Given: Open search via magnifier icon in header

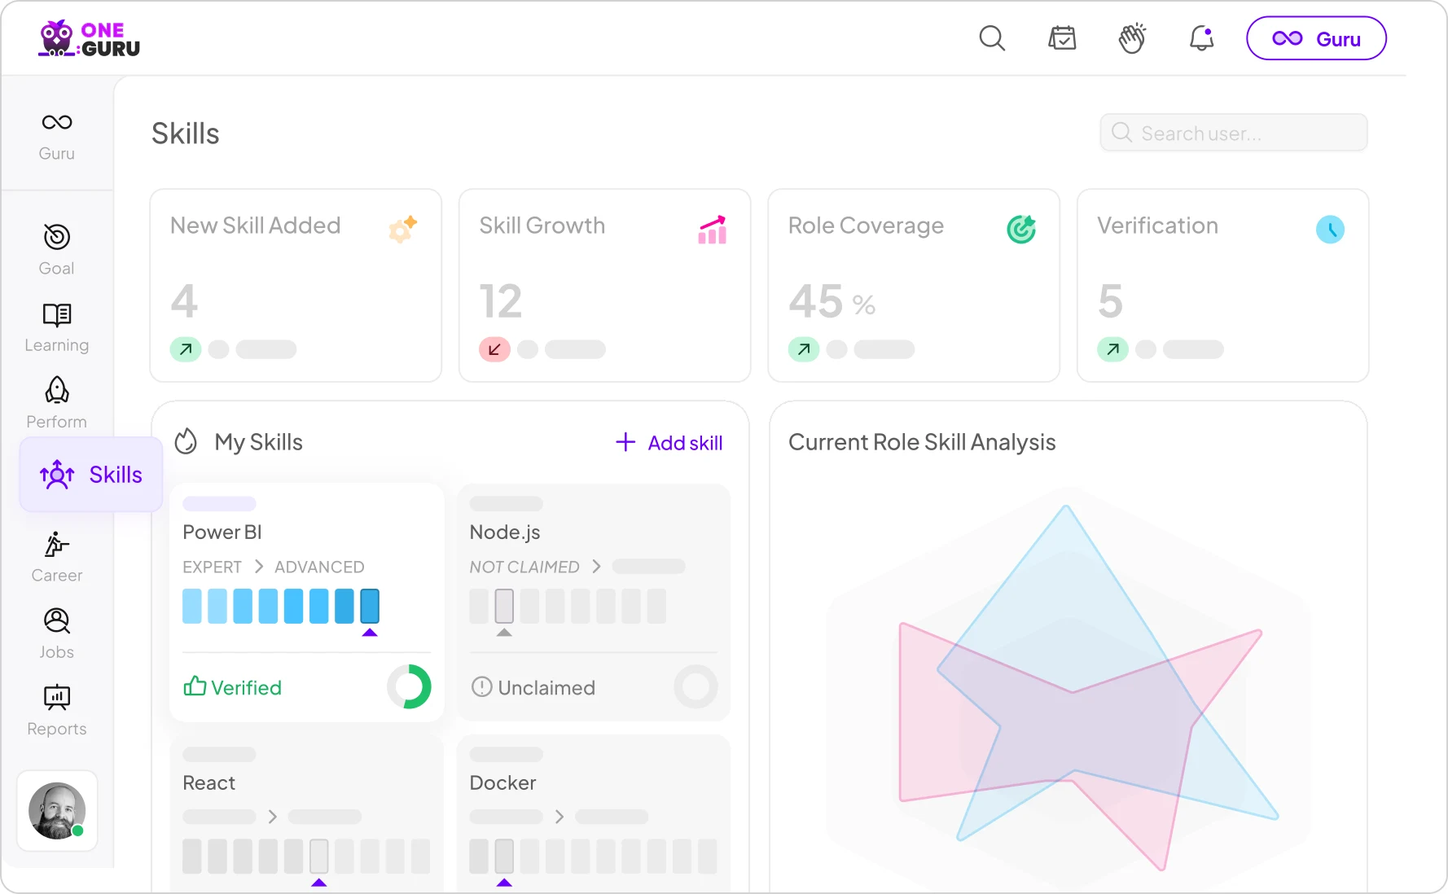Looking at the screenshot, I should pyautogui.click(x=992, y=38).
